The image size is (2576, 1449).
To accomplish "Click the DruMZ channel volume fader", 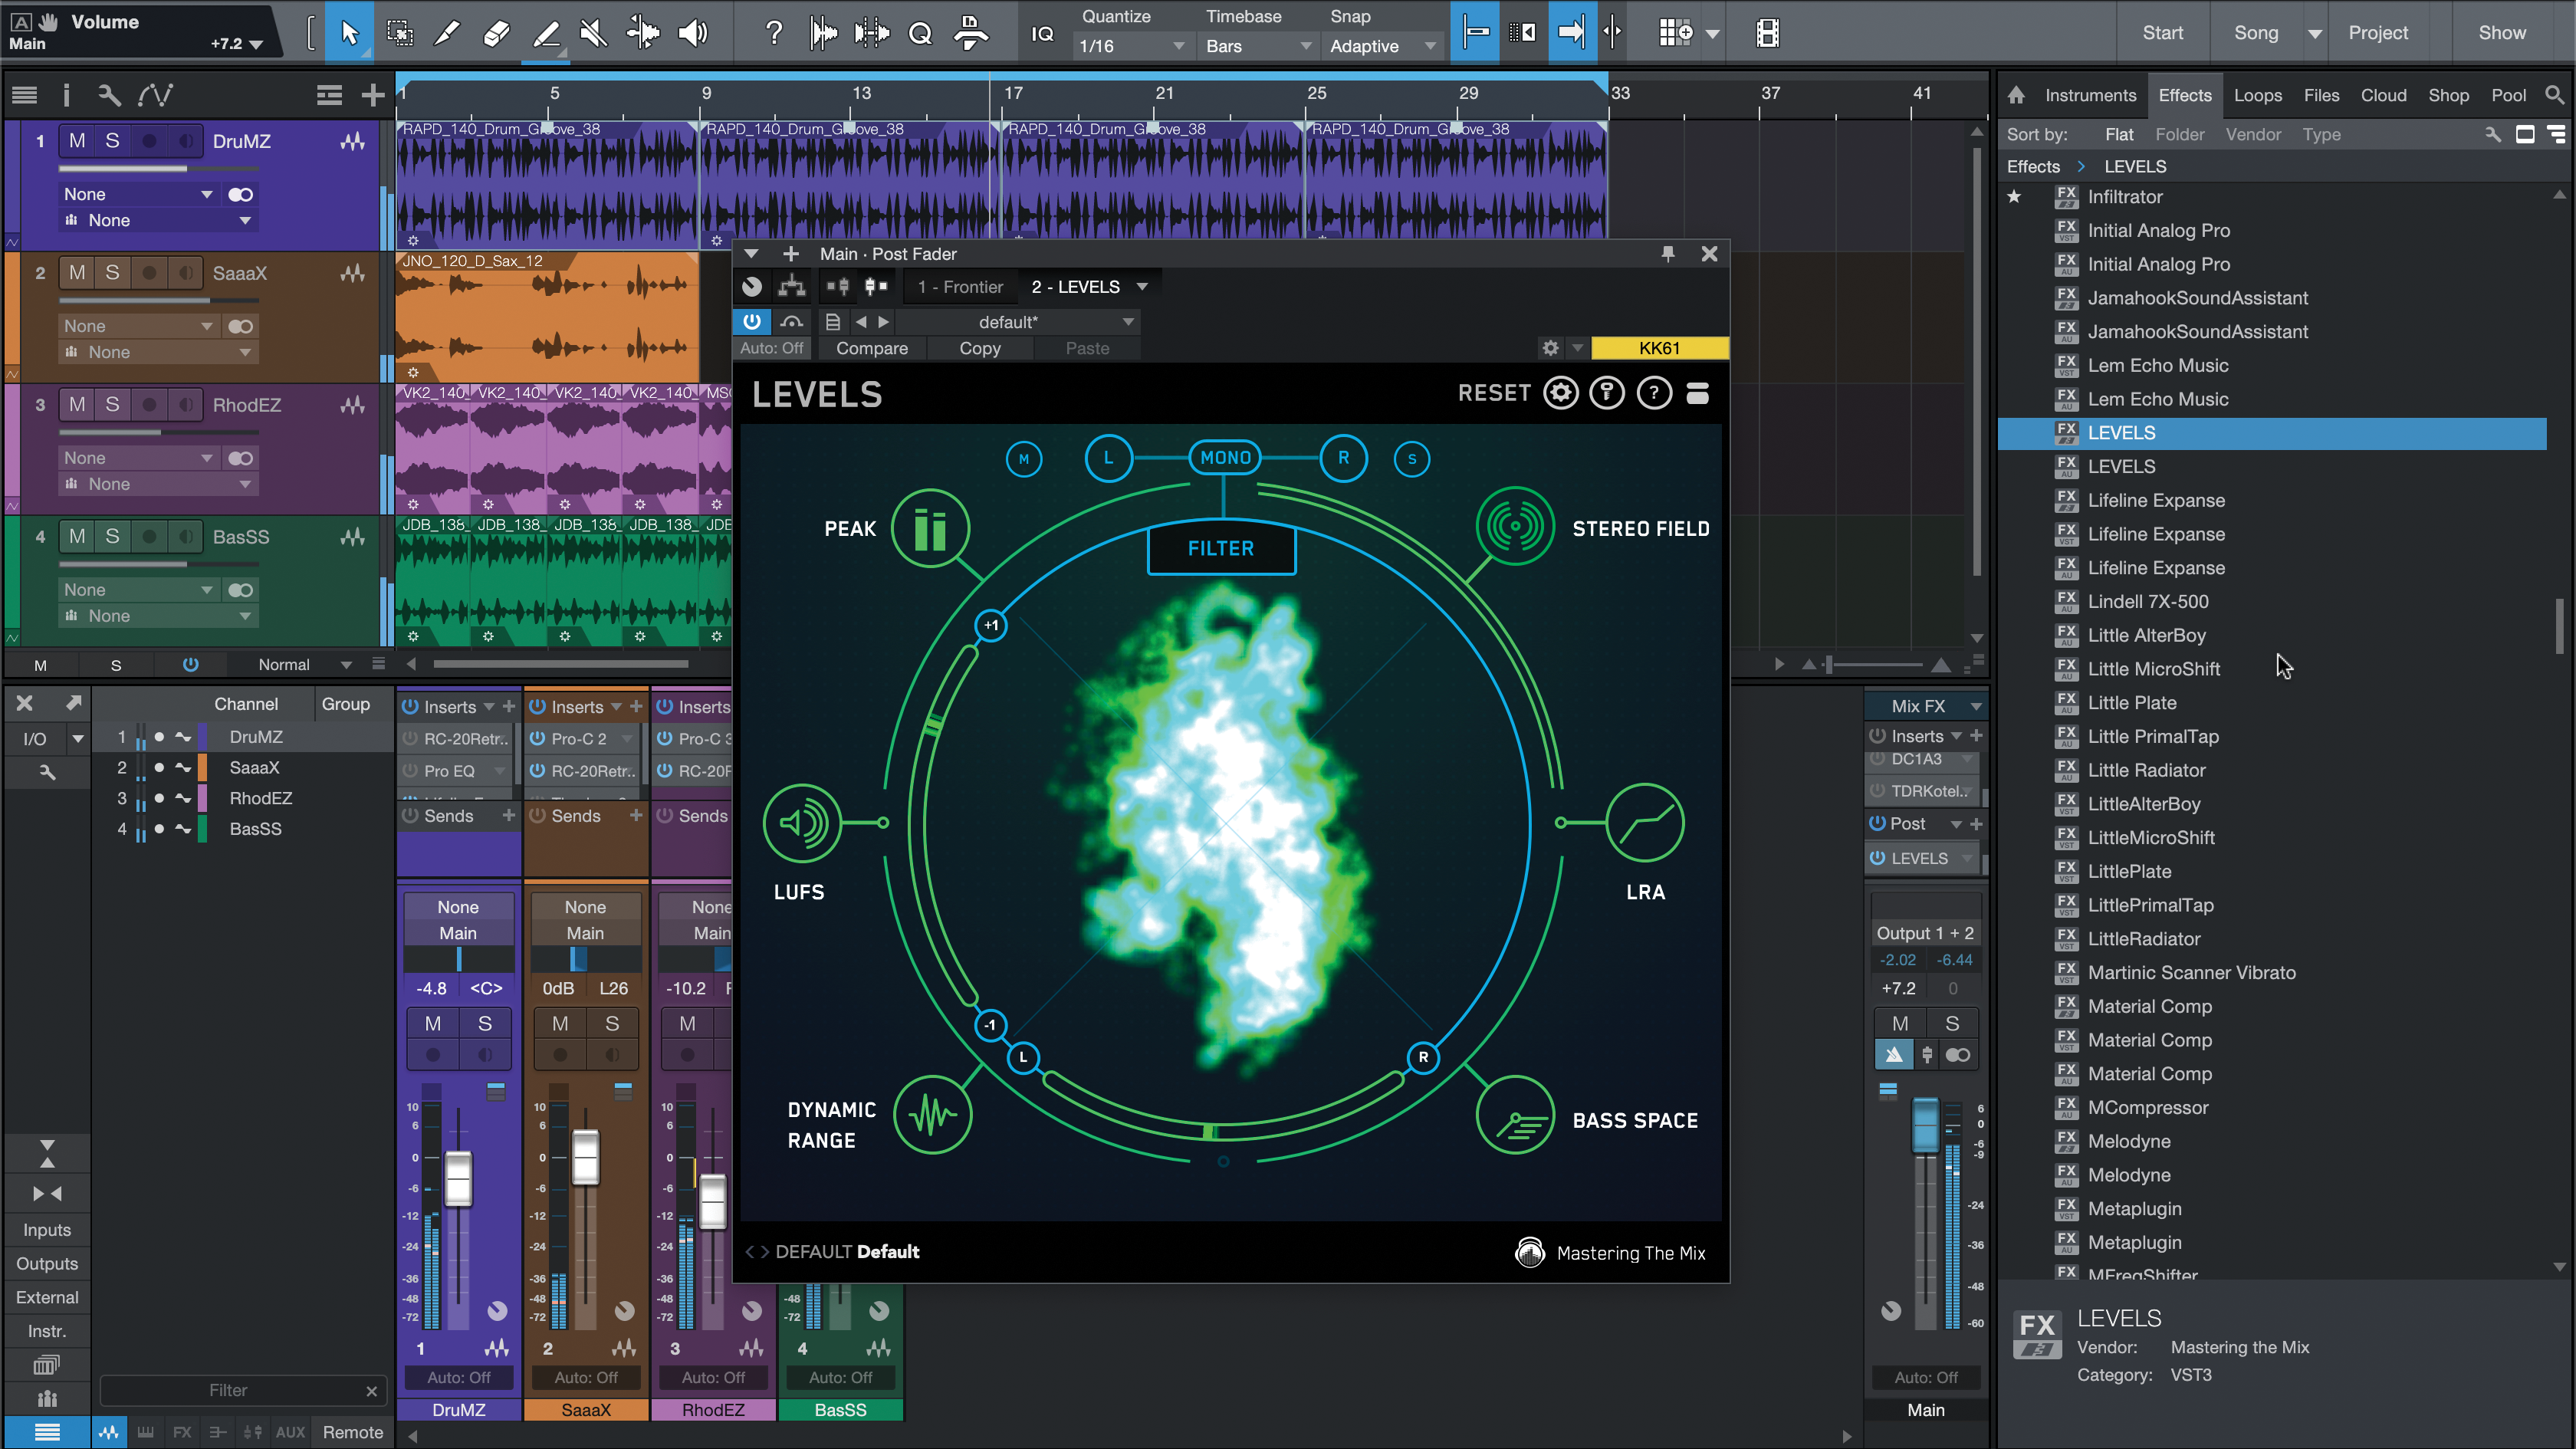I will click(x=458, y=1178).
